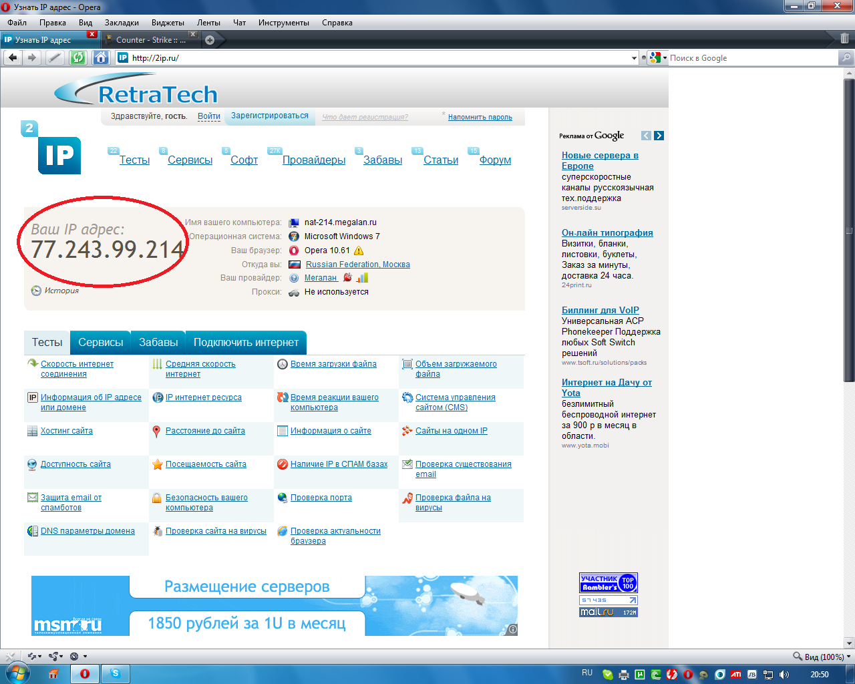Screen dimensions: 855x684
Task: Go back with the browser back arrow
Action: 13,57
